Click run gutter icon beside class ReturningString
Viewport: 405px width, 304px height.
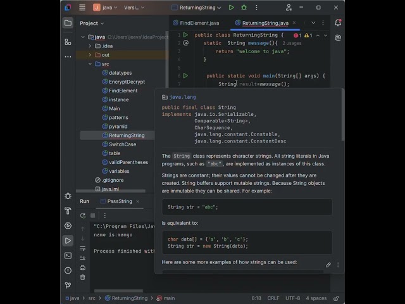[185, 35]
